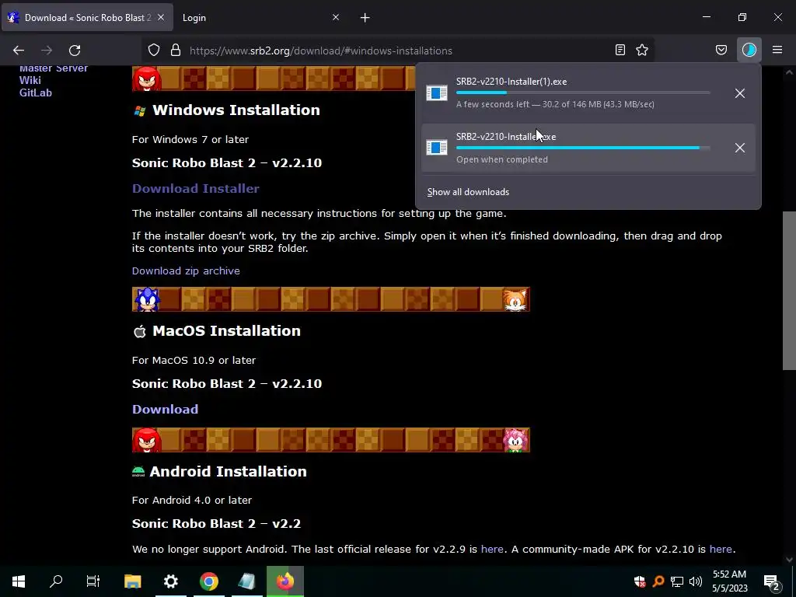Click the SRB2-v2210-Installer.exe file icon
This screenshot has width=796, height=597.
click(x=437, y=148)
